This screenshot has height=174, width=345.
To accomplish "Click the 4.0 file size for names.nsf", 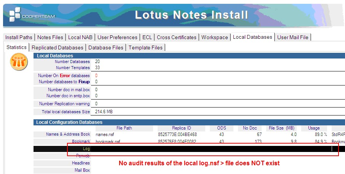I will 294,134.
